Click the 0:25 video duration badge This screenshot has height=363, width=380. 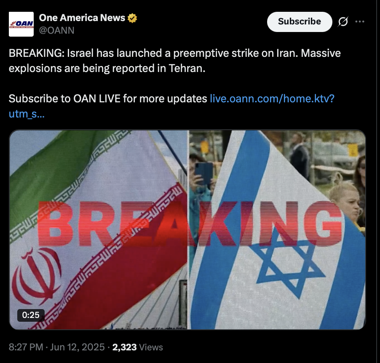tap(31, 315)
